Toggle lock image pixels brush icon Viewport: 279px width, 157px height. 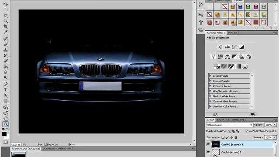(228, 137)
